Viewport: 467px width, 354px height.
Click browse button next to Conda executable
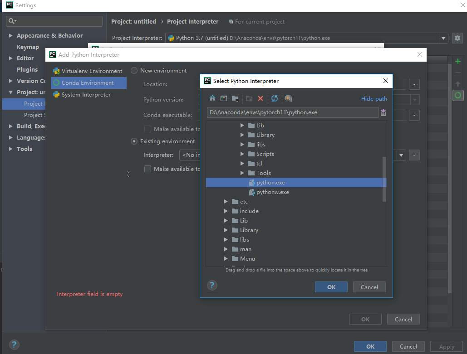point(414,115)
